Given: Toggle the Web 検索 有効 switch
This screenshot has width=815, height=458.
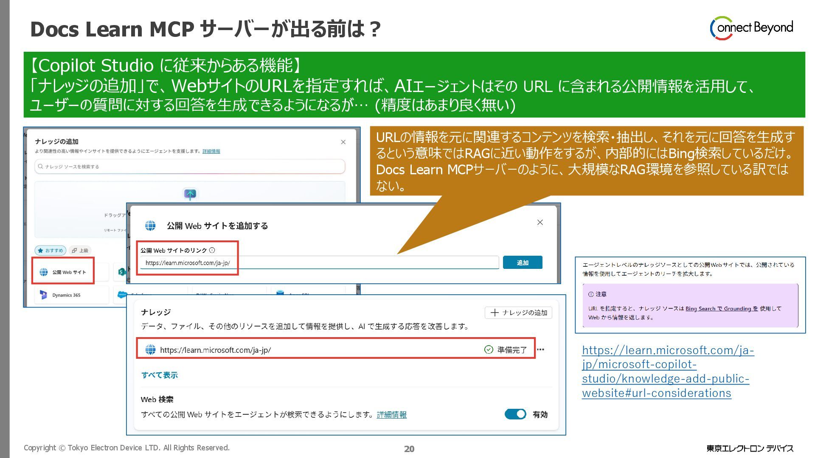Looking at the screenshot, I should pos(515,414).
